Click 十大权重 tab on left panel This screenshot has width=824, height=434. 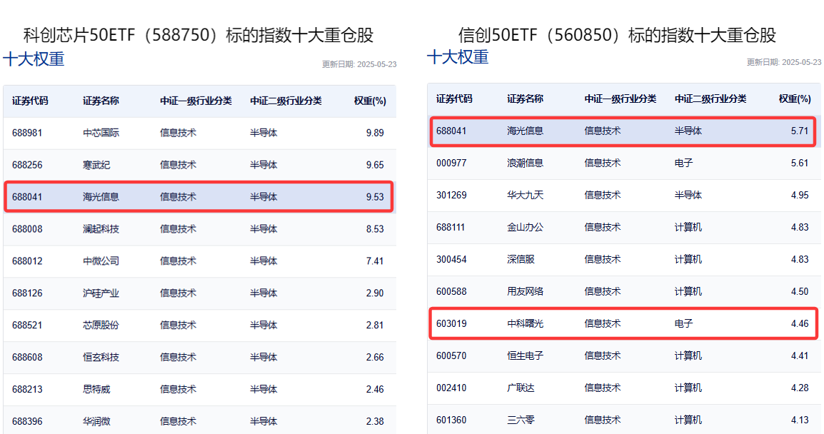34,59
